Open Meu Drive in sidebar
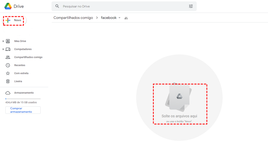Viewport: 268px width, 145px height. [20, 41]
